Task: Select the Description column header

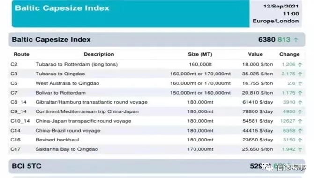Action: 99,54
